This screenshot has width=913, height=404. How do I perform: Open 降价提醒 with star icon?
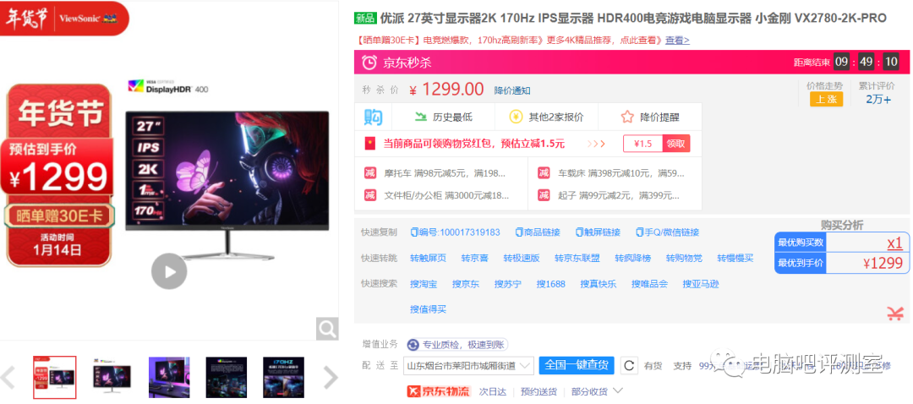coord(650,117)
